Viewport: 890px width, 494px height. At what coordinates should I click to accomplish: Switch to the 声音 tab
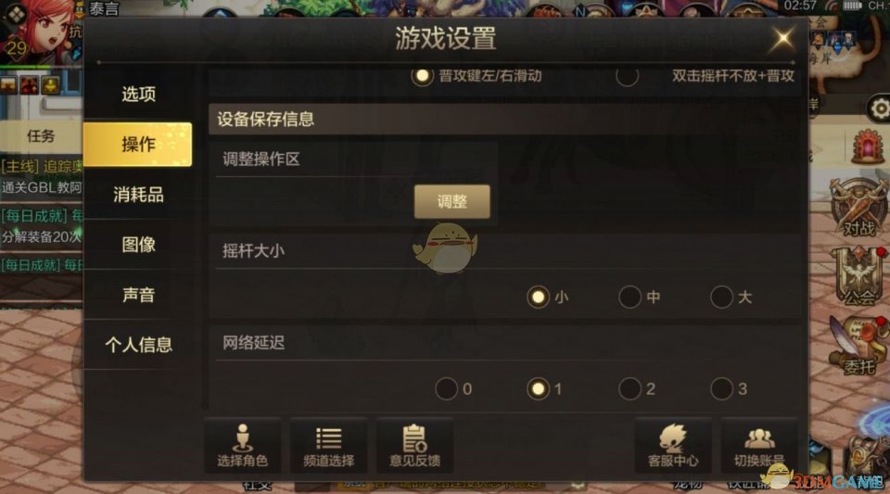tap(138, 295)
